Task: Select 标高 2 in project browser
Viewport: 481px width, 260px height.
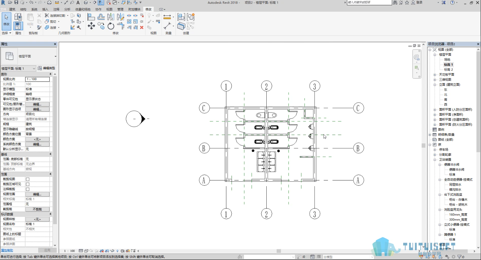Action: click(x=448, y=70)
